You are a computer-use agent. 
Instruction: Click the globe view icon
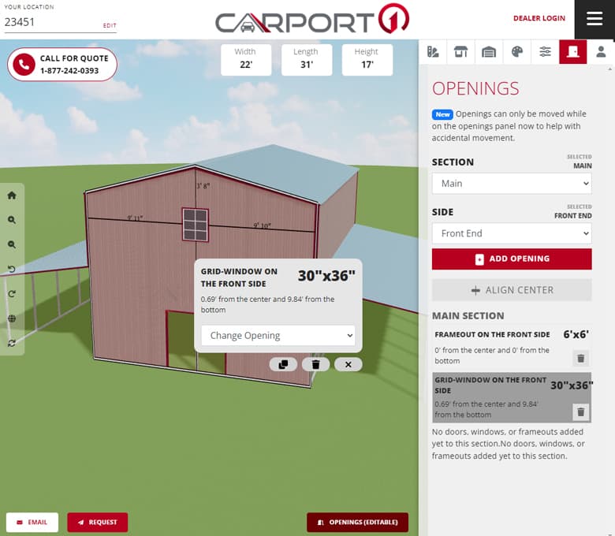[12, 318]
